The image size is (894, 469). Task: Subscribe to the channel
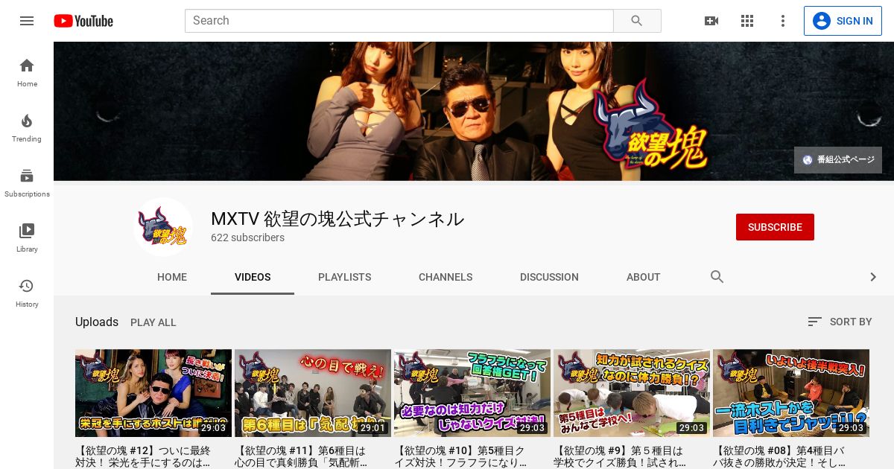point(775,227)
